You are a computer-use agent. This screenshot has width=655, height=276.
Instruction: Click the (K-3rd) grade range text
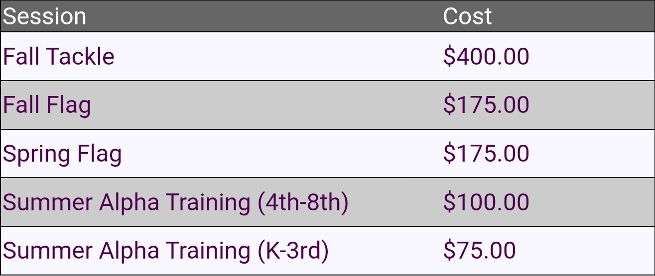(294, 251)
